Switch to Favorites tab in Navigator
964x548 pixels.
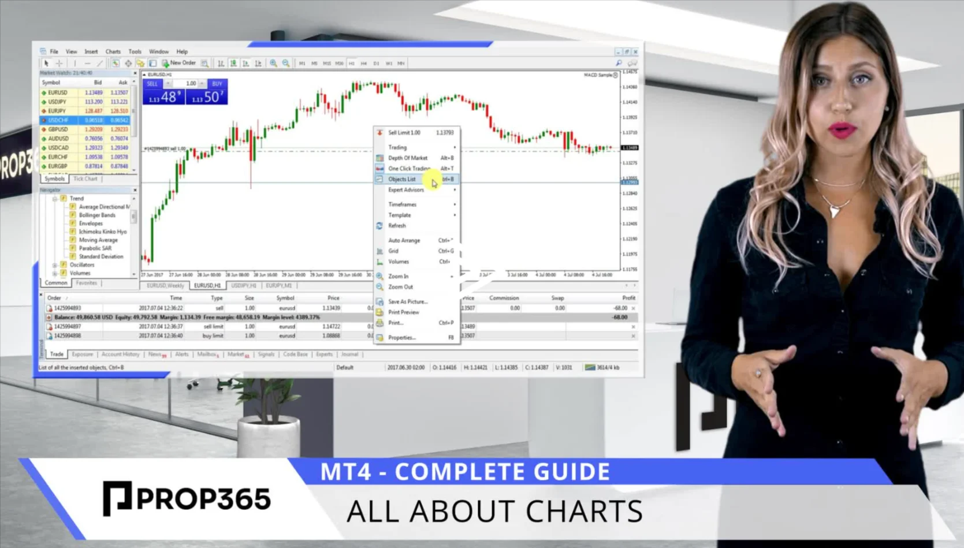87,283
